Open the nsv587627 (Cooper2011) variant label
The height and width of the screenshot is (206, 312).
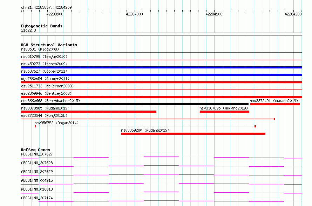click(x=44, y=71)
